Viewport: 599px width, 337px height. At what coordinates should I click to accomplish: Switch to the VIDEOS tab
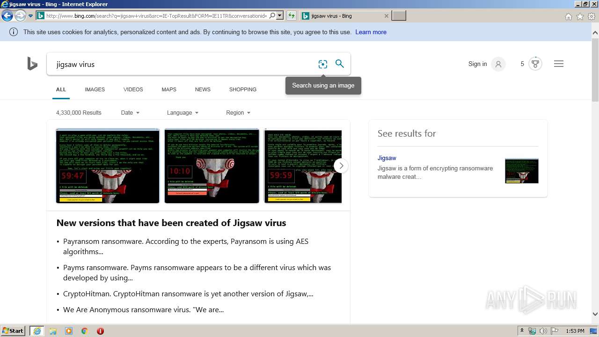coord(133,89)
